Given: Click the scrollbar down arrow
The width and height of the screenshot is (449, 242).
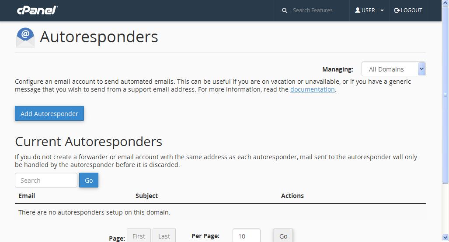Looking at the screenshot, I should point(445,238).
